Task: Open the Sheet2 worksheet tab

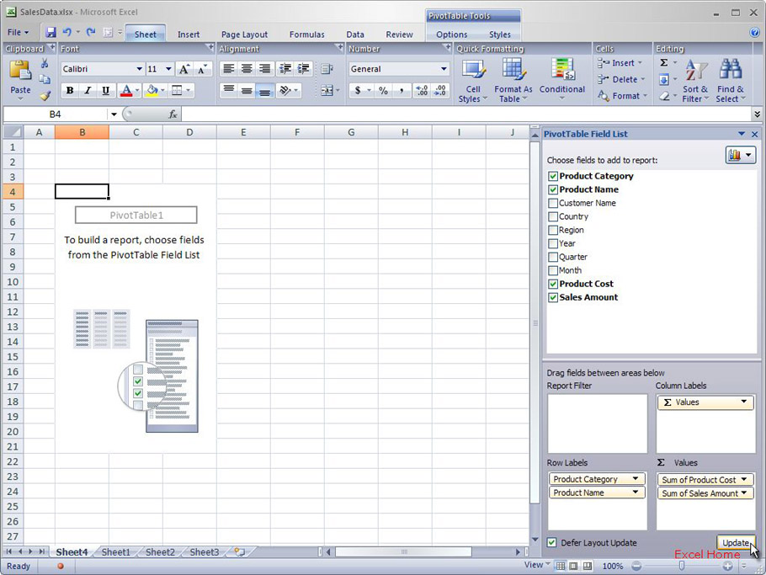Action: point(160,552)
